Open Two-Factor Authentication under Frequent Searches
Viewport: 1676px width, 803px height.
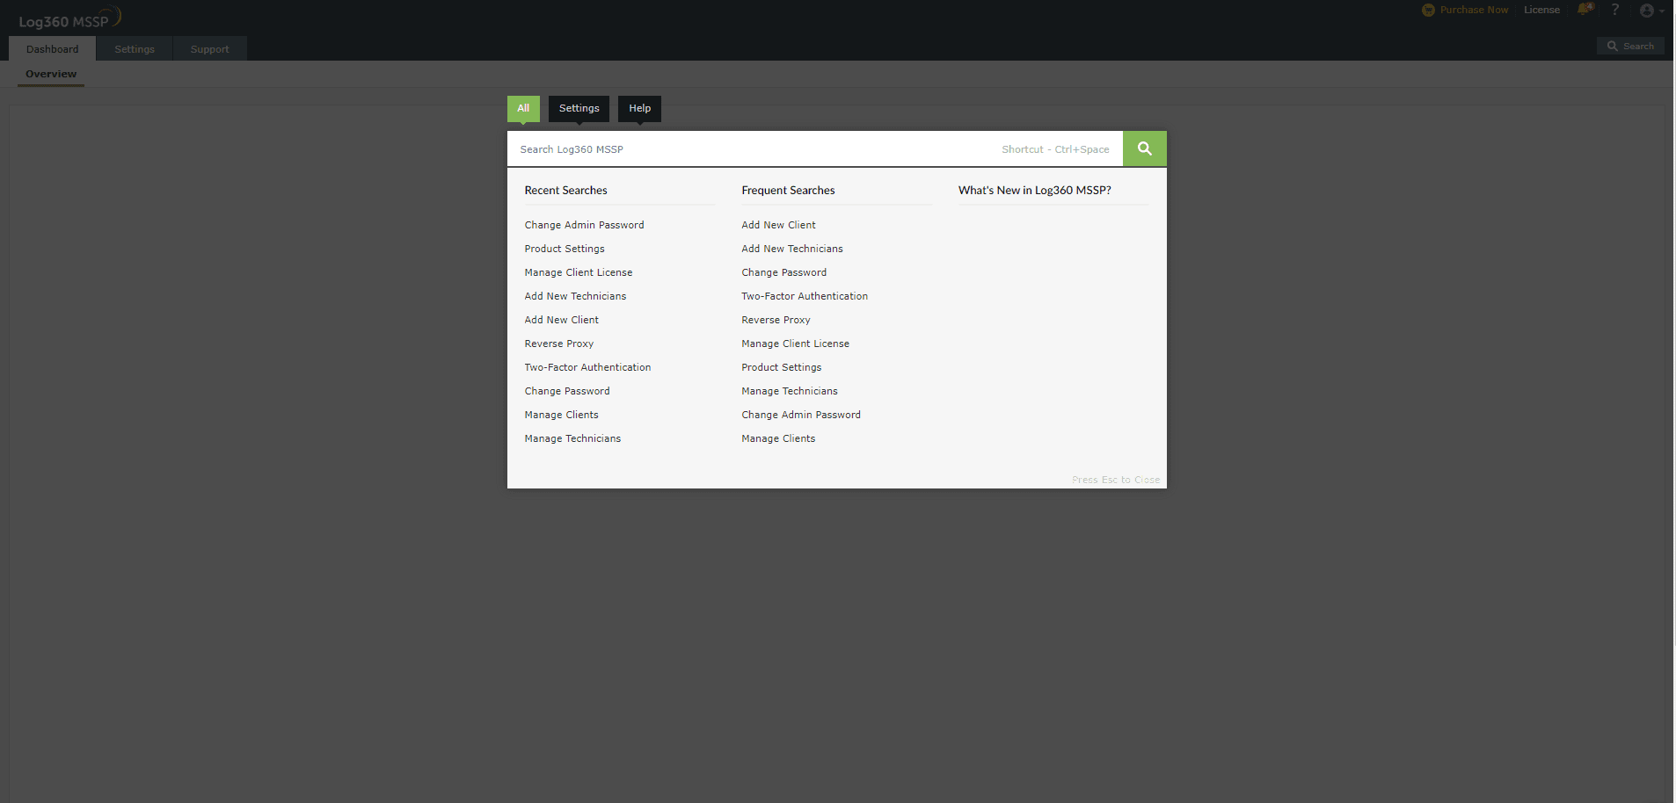click(805, 296)
